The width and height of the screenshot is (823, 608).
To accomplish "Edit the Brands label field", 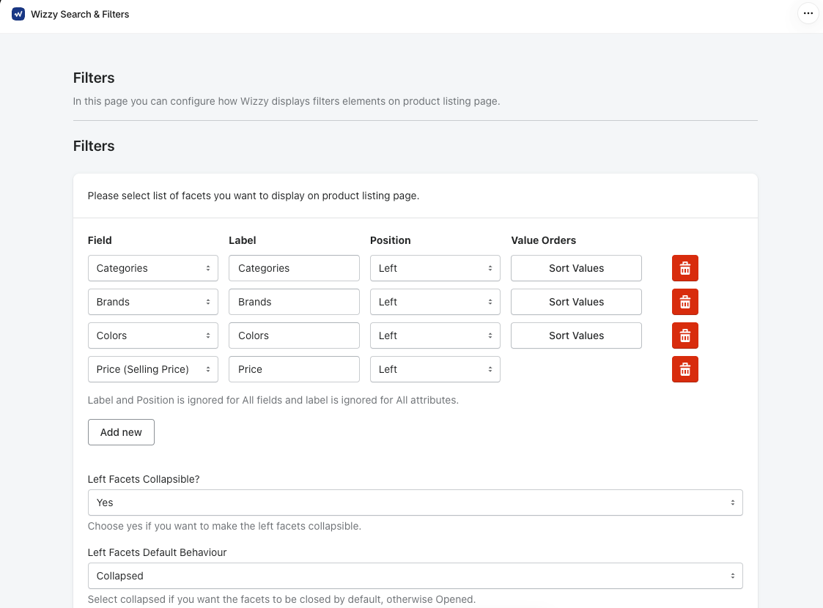I will 294,302.
